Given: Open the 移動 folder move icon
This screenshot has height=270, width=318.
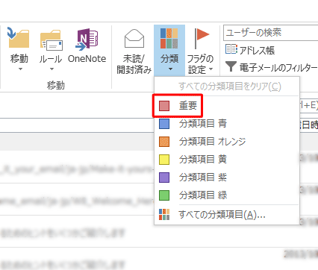Looking at the screenshot, I should tap(18, 37).
